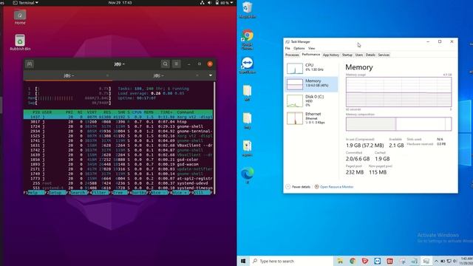This screenshot has height=266, width=473.
Task: Open new tab icon in terminal header
Action: 30,64
